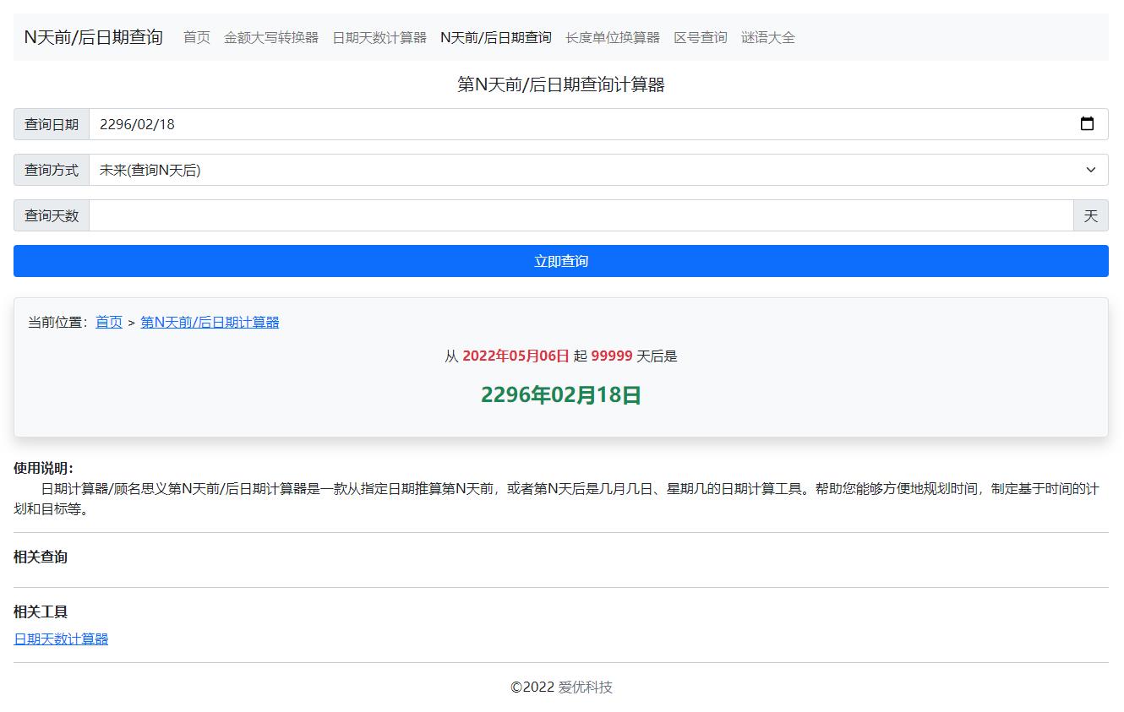Click the green result date 2296年02月18日

[561, 394]
